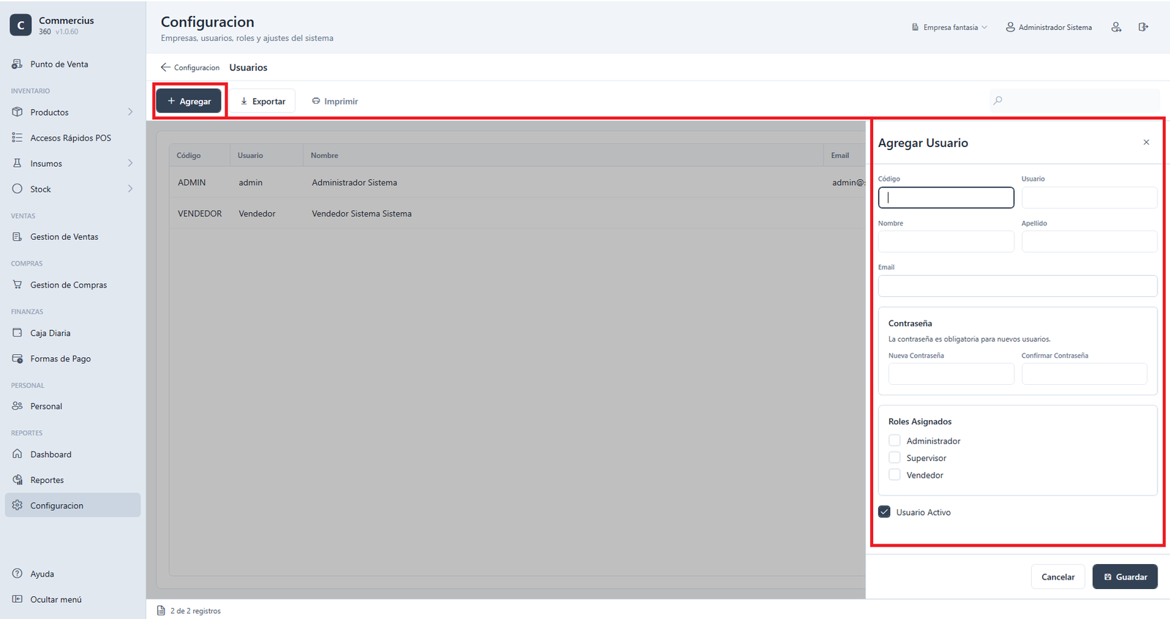This screenshot has height=619, width=1170.
Task: Focus the Usuario input field
Action: click(1090, 198)
